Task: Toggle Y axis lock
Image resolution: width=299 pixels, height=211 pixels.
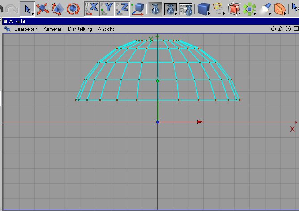Action: click(107, 8)
